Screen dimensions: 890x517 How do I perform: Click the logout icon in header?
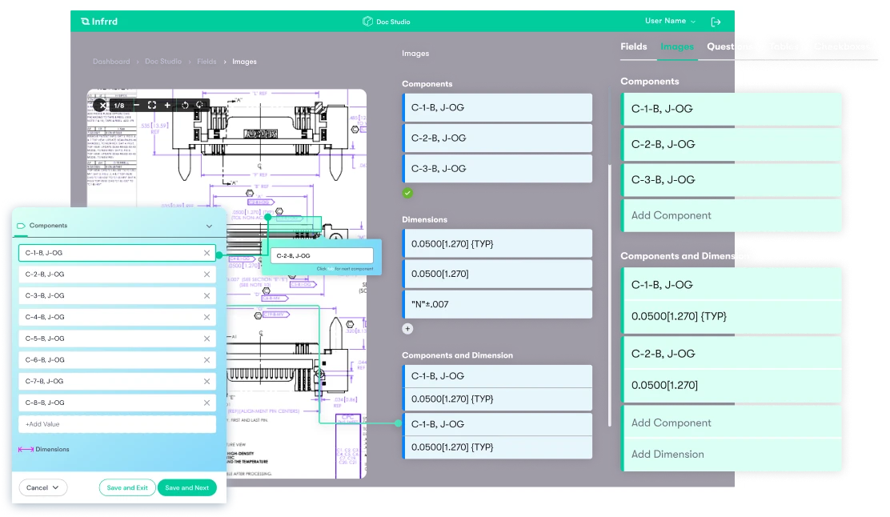pos(716,22)
